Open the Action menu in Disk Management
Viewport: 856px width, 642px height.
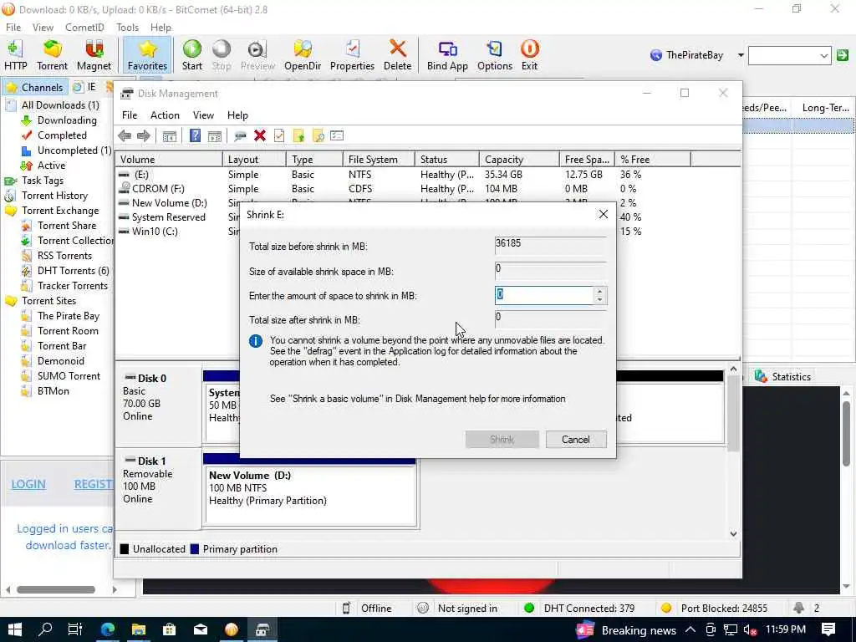pos(165,115)
